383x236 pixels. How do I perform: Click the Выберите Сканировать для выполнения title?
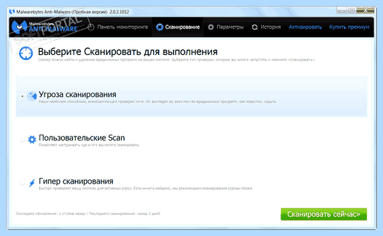click(128, 52)
